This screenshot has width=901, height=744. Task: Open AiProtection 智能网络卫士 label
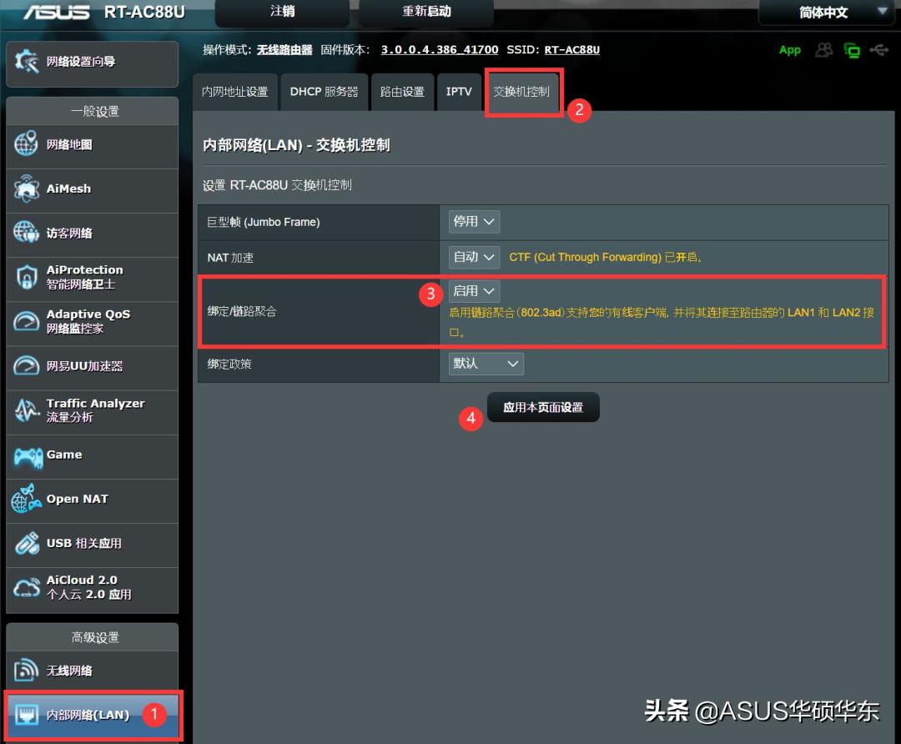pyautogui.click(x=84, y=277)
